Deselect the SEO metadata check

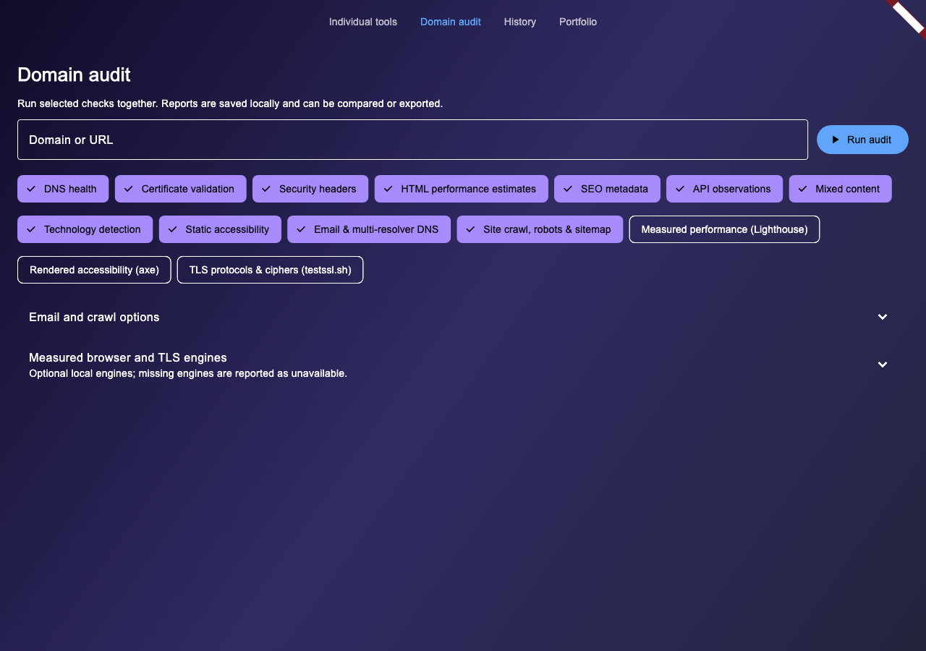[607, 189]
